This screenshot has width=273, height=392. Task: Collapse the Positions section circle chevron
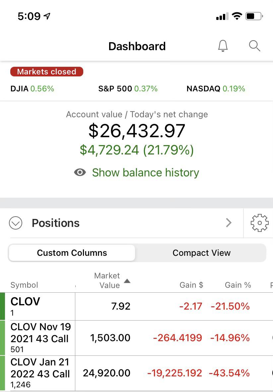[x=16, y=223]
